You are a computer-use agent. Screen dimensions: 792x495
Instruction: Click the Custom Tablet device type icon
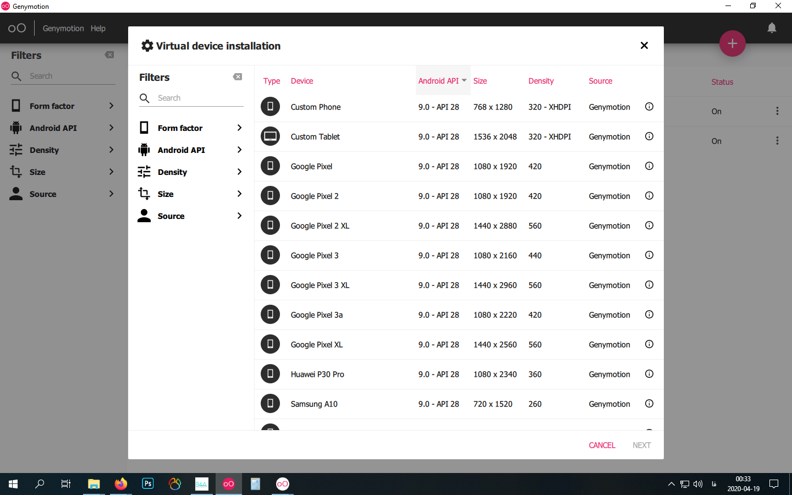pyautogui.click(x=270, y=136)
